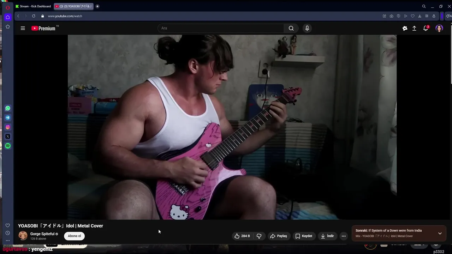The width and height of the screenshot is (452, 254).
Task: Open YouTube notifications bell
Action: pos(426,28)
